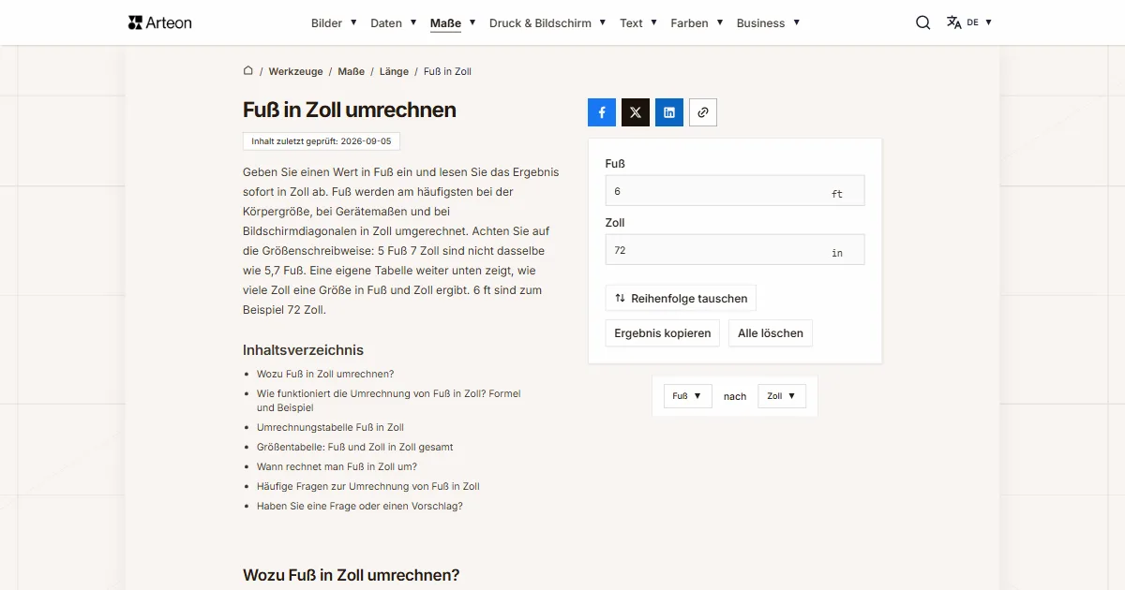1125x590 pixels.
Task: Open the language translate icon
Action: pos(954,22)
